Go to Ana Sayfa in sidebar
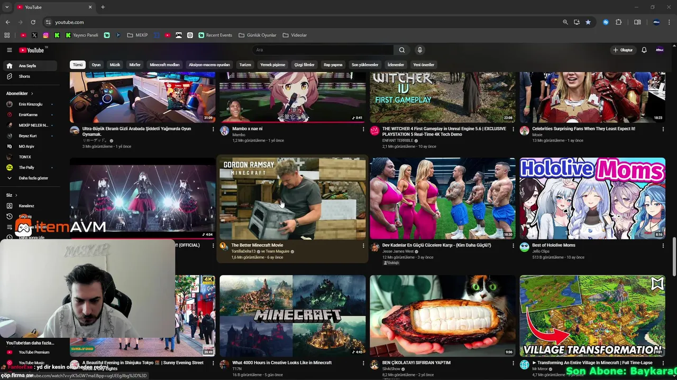 [x=30, y=66]
